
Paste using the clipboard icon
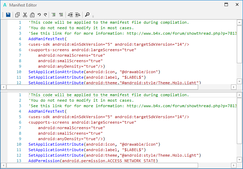click(32, 15)
